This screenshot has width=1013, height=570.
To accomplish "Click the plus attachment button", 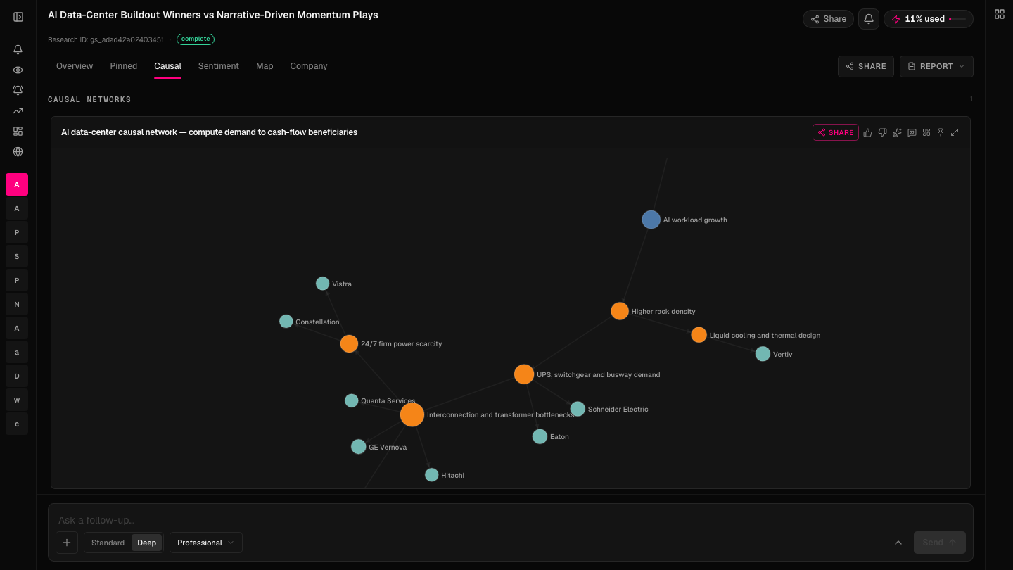I will pyautogui.click(x=67, y=543).
